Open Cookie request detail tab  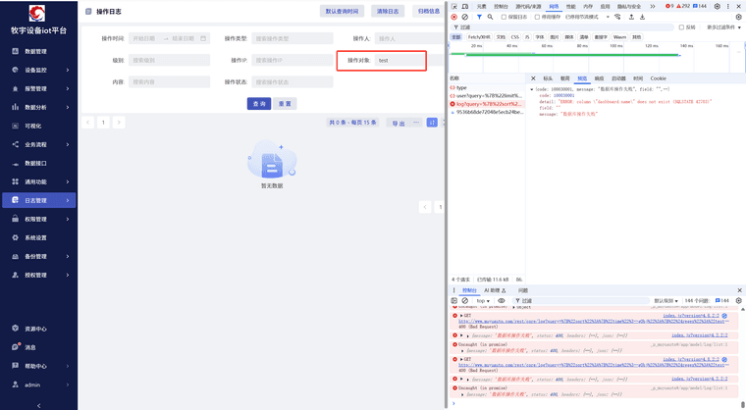click(658, 78)
